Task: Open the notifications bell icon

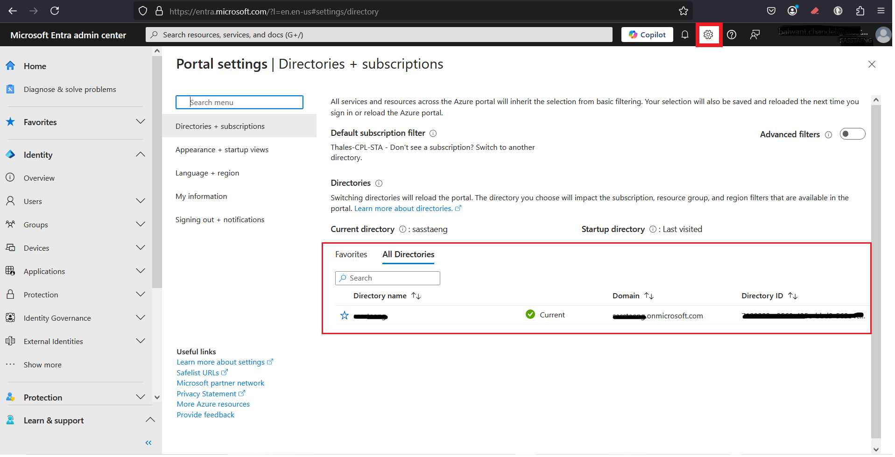Action: point(684,35)
